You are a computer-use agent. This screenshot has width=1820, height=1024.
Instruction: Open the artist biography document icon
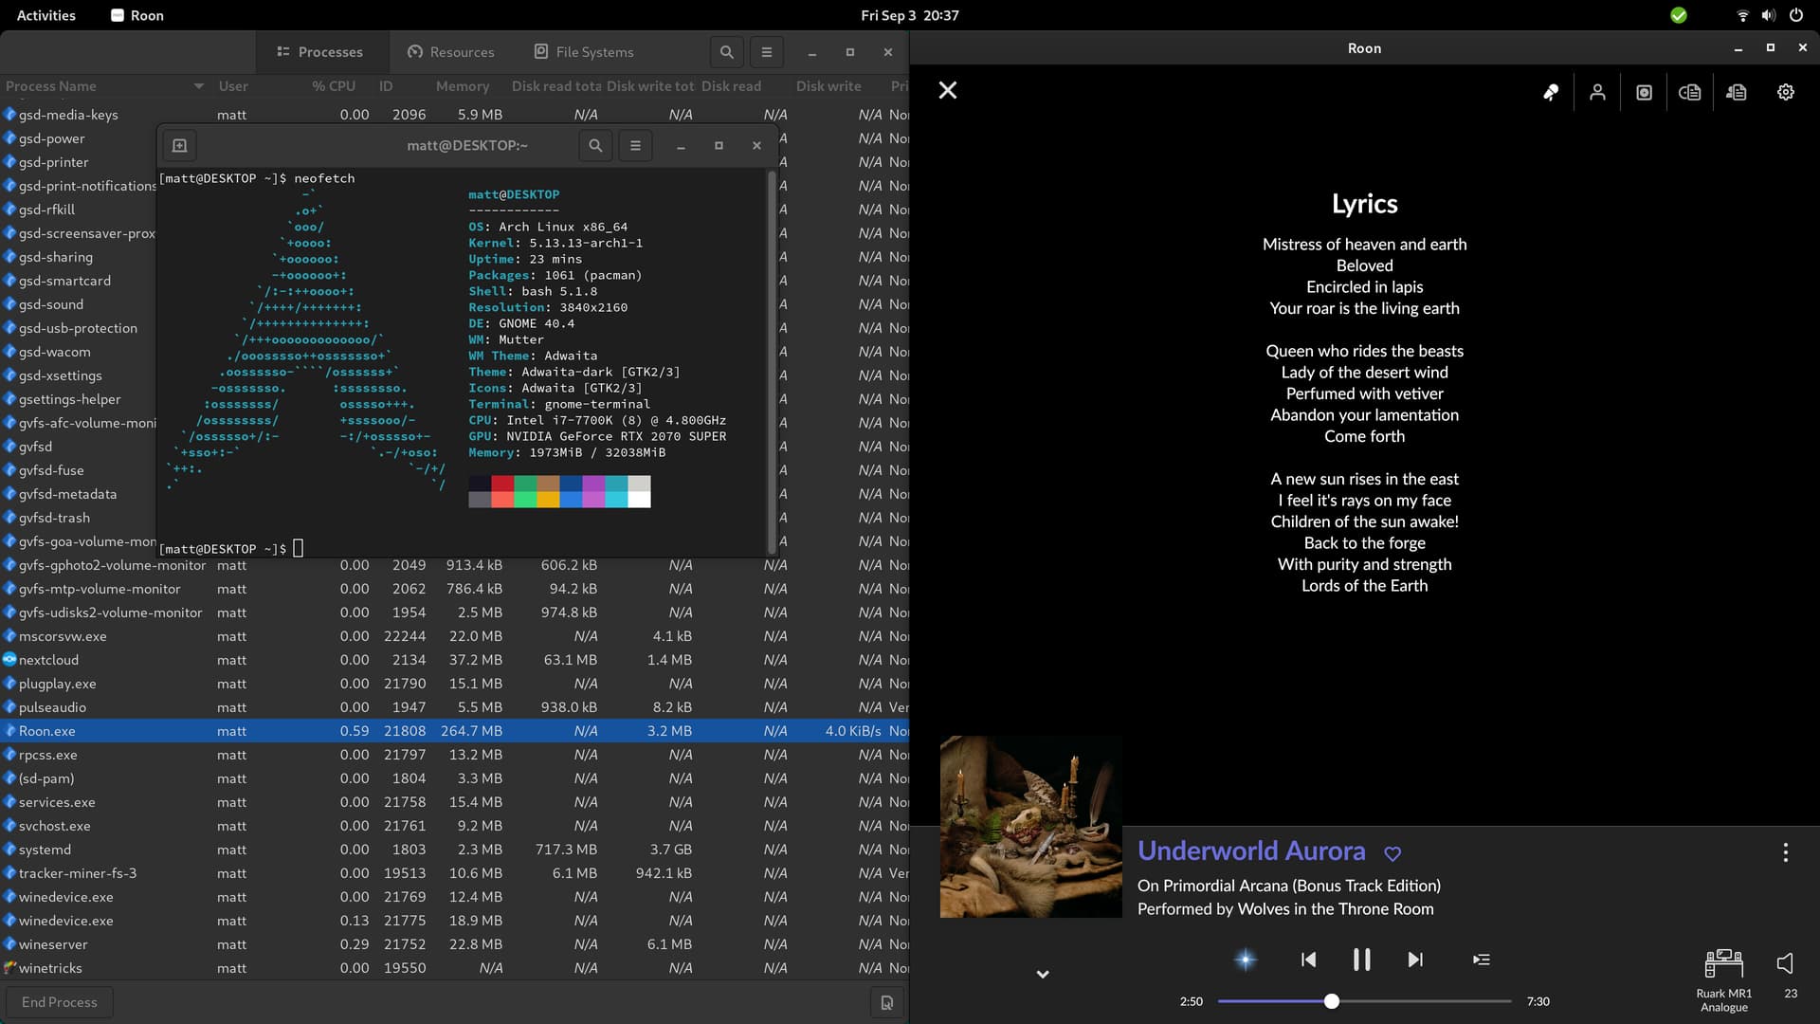click(1737, 92)
